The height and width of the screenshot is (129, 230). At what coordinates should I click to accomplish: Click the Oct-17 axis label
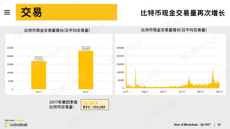coord(182,92)
